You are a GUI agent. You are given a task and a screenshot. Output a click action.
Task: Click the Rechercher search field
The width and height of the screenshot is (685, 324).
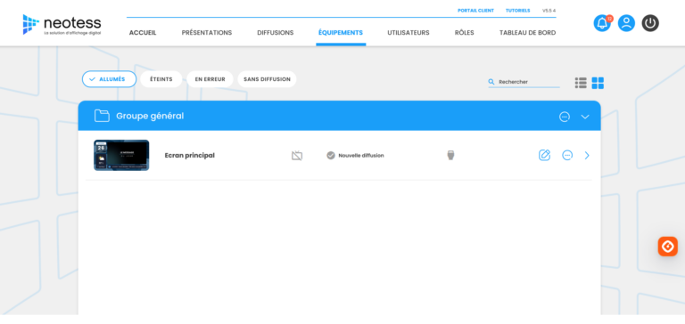coord(524,82)
